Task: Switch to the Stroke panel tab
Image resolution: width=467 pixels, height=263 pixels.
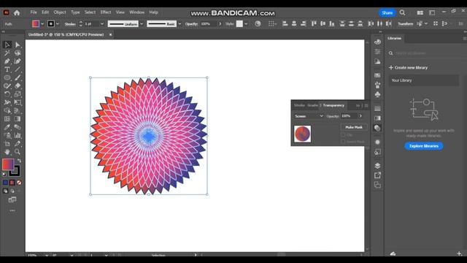Action: (x=299, y=105)
